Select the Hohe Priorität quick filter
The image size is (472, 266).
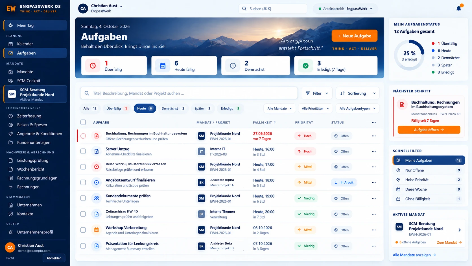[x=429, y=180]
